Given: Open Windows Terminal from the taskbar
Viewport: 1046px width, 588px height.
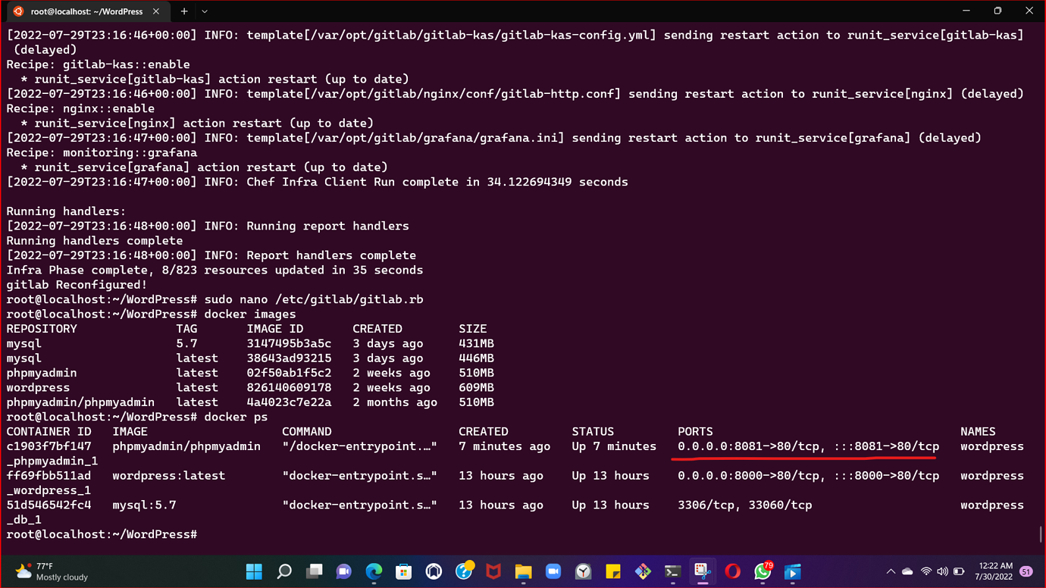Looking at the screenshot, I should [672, 573].
